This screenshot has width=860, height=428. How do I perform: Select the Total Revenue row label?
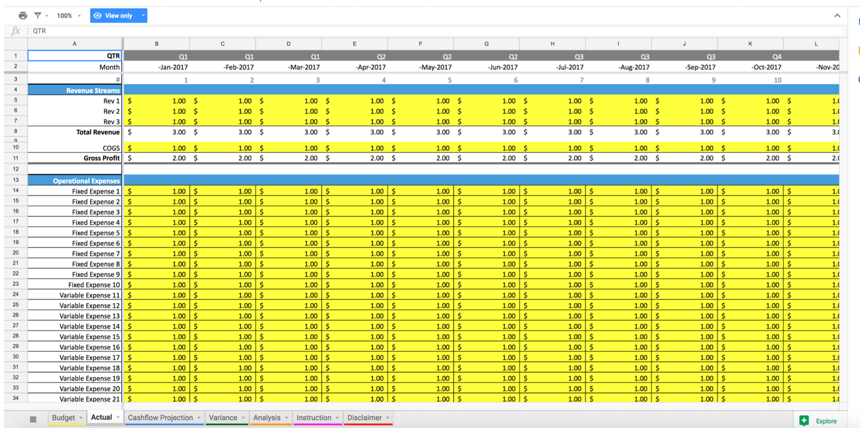75,132
